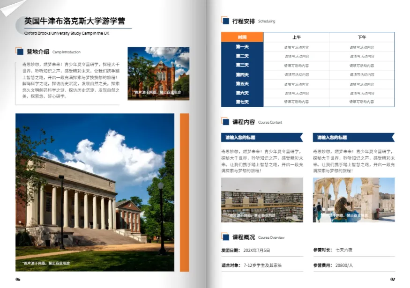The height and width of the screenshot is (288, 410).
Task: Click the 下午 column header
Action: [362, 37]
